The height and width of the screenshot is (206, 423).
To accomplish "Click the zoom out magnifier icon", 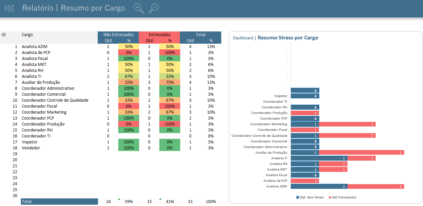I will coord(154,8).
